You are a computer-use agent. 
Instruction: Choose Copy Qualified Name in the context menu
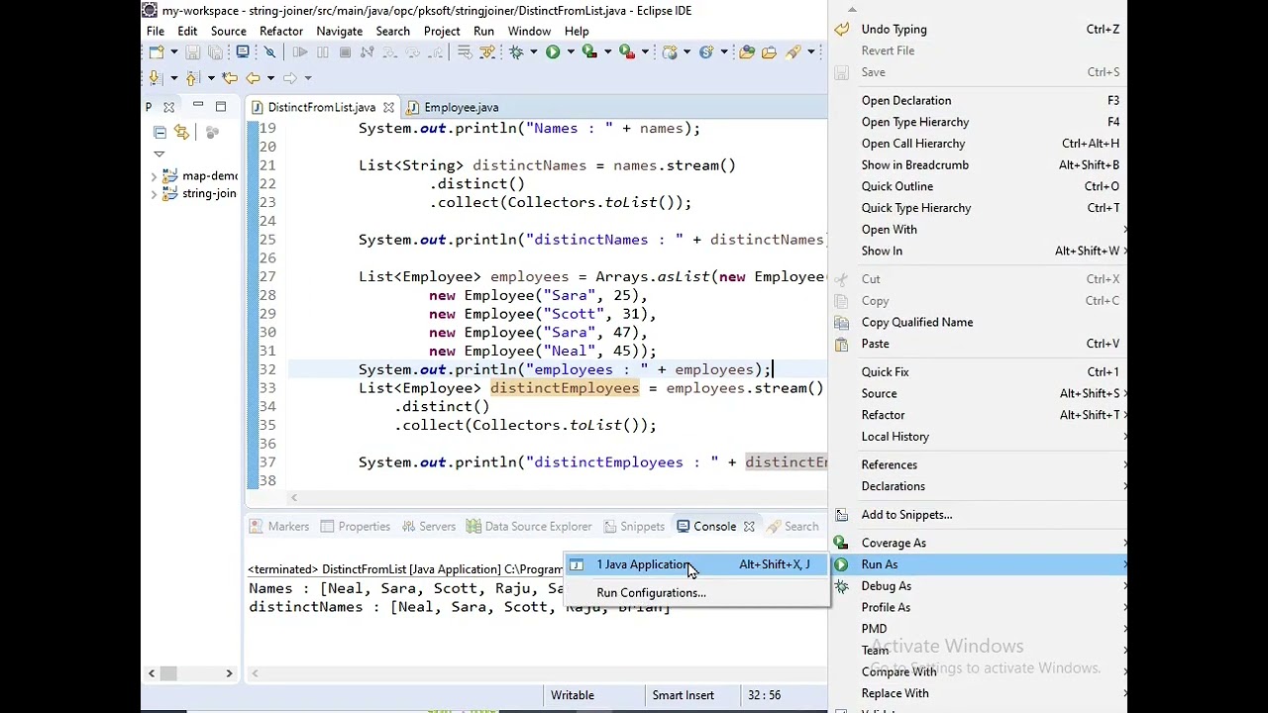click(979, 322)
